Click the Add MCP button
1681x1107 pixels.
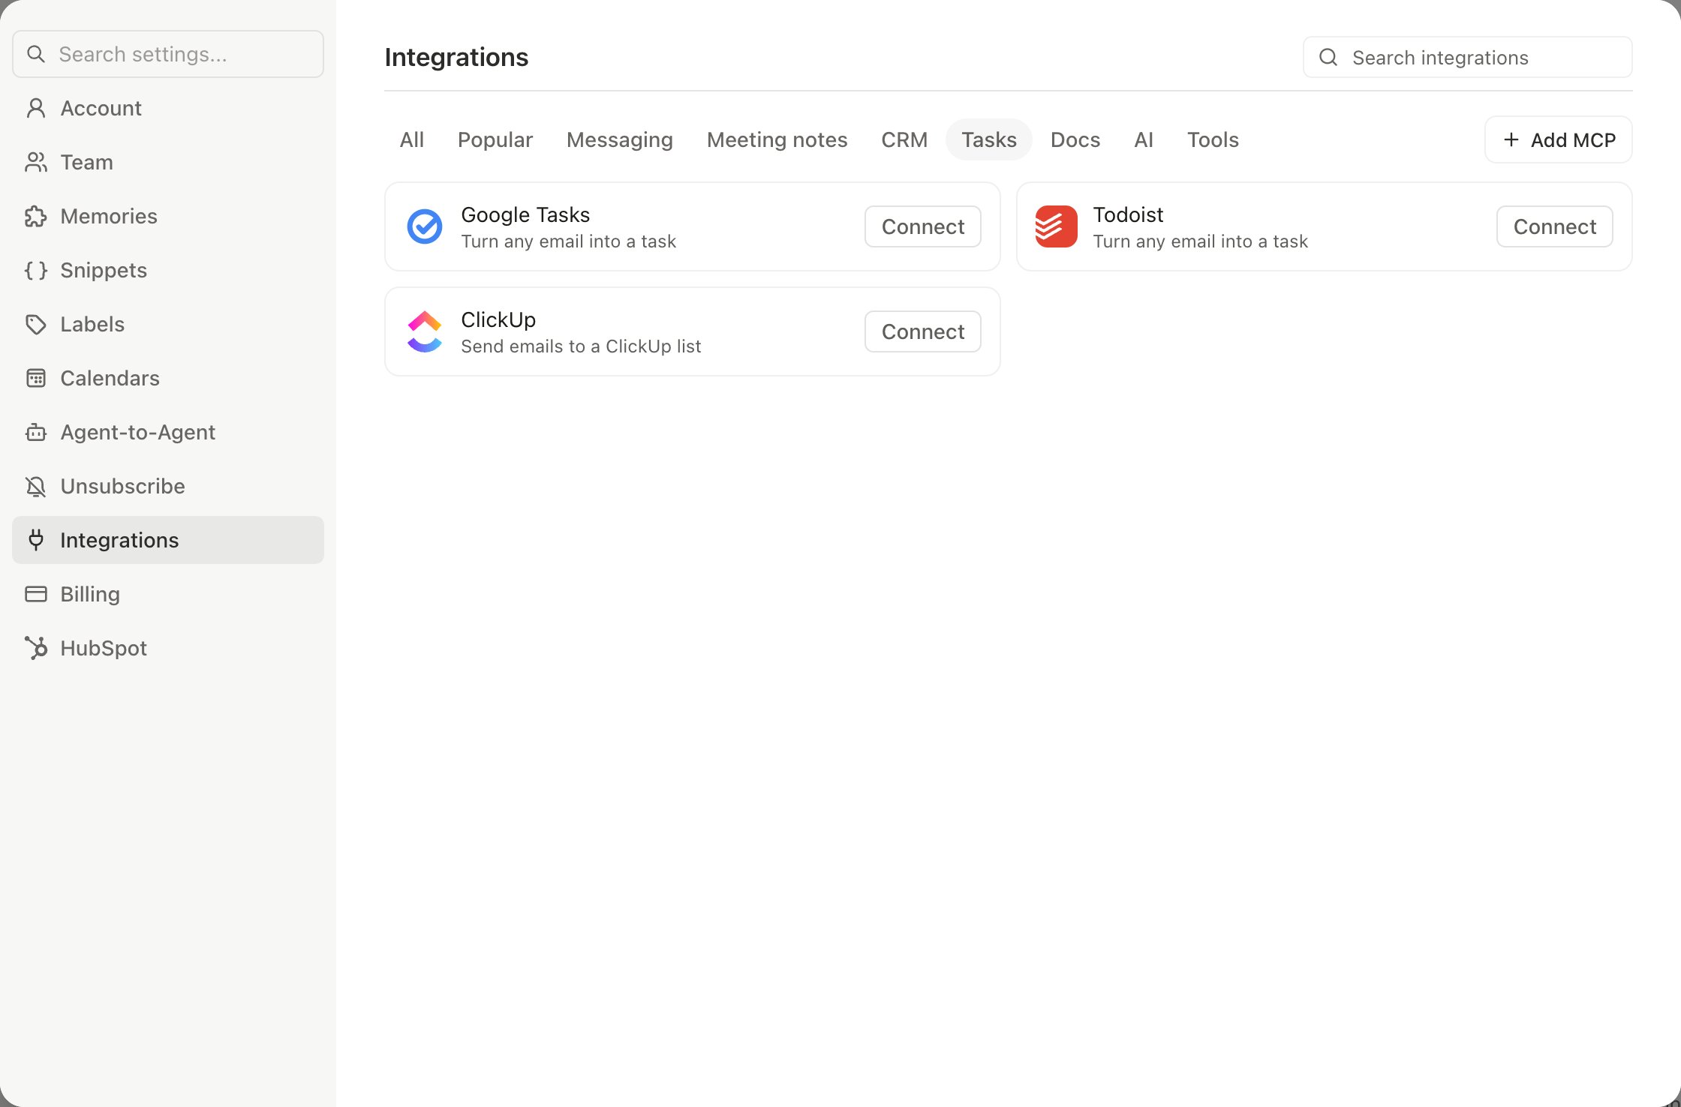point(1559,139)
